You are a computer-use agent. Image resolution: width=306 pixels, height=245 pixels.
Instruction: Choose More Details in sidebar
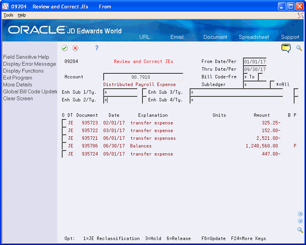pyautogui.click(x=18, y=84)
